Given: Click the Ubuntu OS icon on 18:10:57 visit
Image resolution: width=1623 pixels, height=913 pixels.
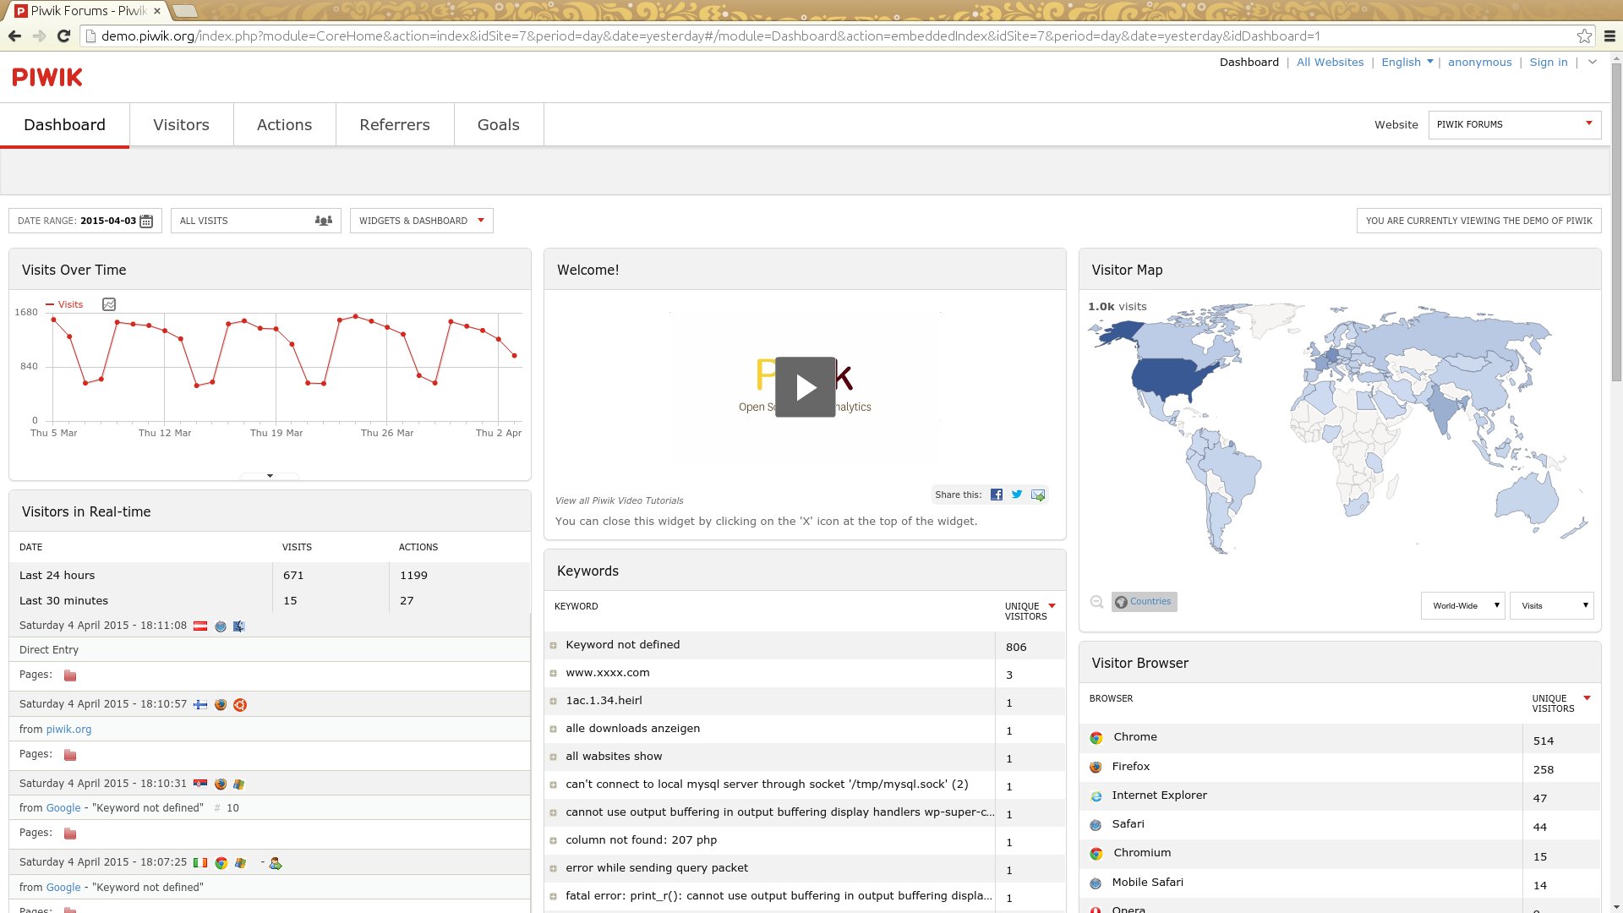Looking at the screenshot, I should click(x=240, y=705).
